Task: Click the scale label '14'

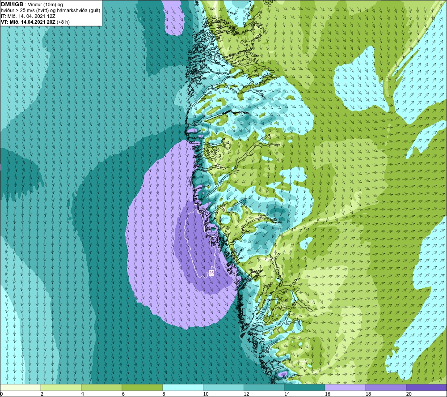Action: (x=287, y=394)
